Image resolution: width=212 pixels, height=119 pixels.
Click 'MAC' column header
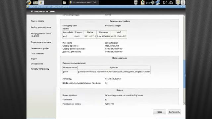[x=119, y=32]
